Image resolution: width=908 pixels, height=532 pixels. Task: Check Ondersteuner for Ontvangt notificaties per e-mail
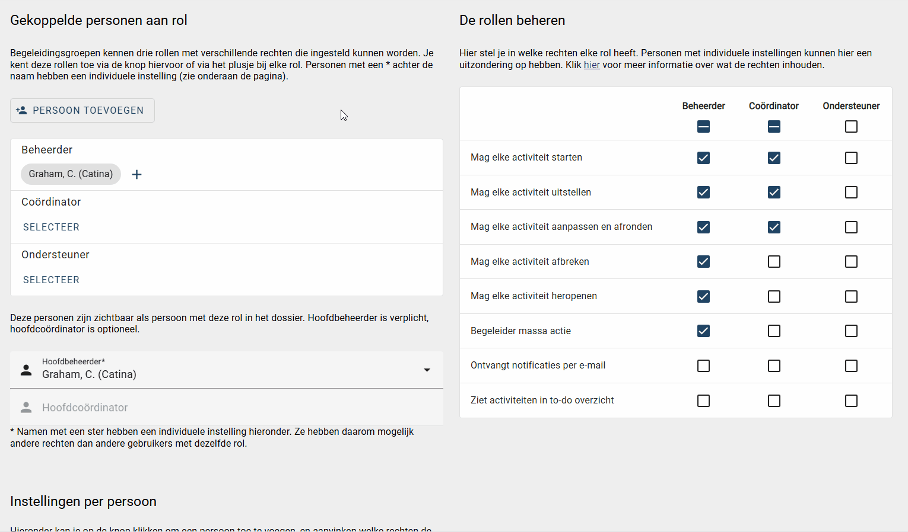pos(851,366)
